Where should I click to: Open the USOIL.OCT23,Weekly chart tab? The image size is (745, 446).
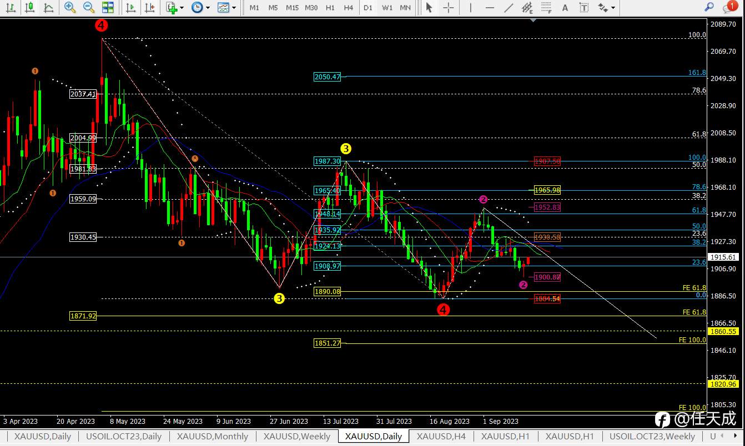pyautogui.click(x=652, y=436)
